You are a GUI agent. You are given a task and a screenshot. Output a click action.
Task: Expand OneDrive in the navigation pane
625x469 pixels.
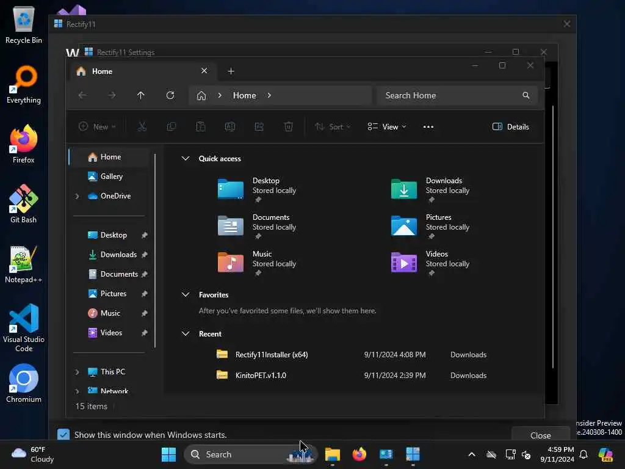click(x=77, y=196)
